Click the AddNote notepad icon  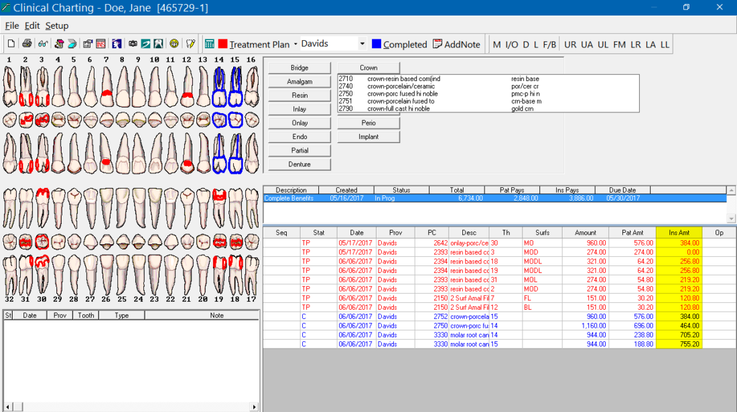tap(438, 44)
